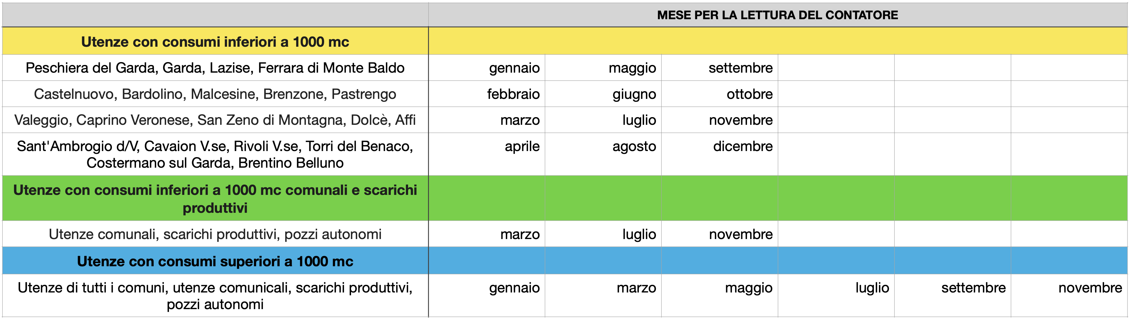Click the yellow 'Utenze con consumi inferiori a 1000 mc' heading

(x=215, y=42)
